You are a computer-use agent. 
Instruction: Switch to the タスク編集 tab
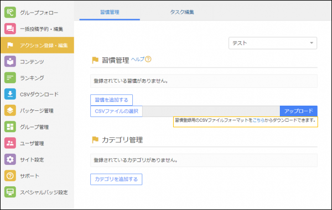[x=182, y=12]
